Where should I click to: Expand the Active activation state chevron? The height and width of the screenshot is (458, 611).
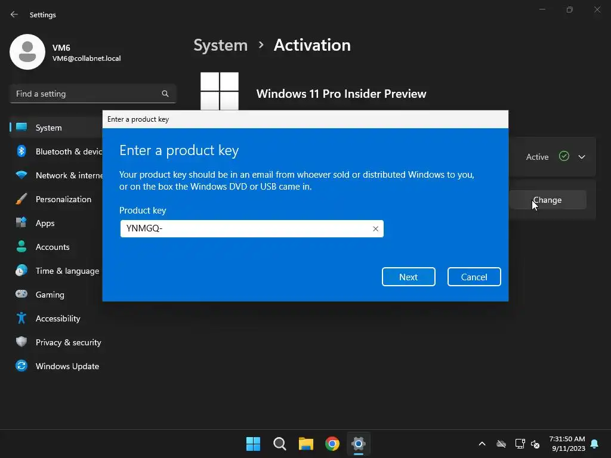(582, 157)
